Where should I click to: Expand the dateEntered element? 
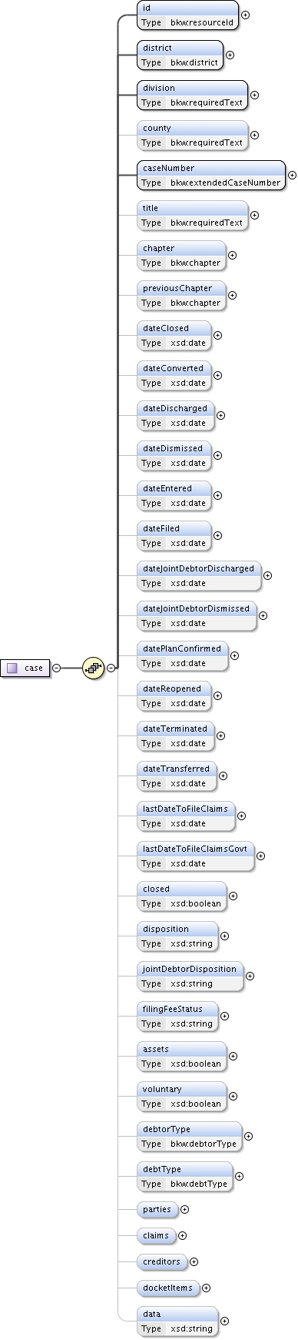tap(217, 495)
